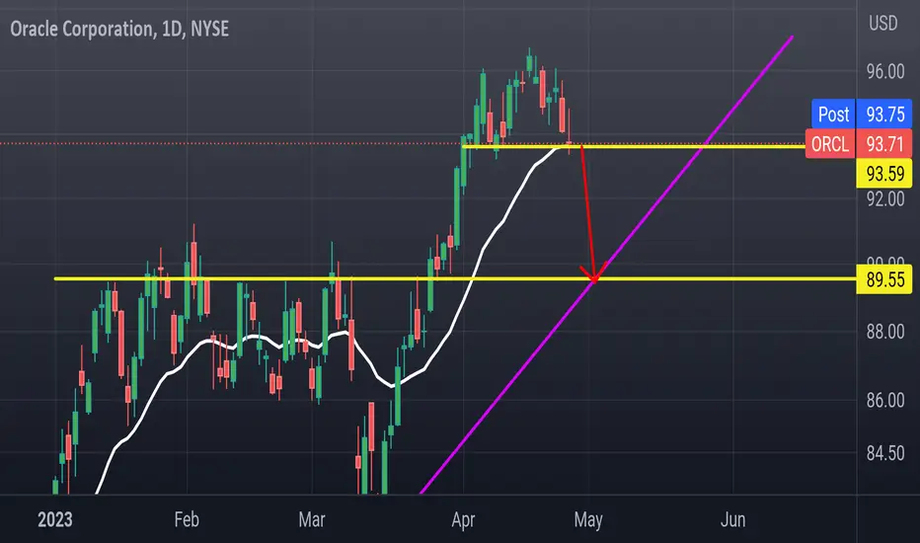Click the Feb time axis label

pos(187,519)
